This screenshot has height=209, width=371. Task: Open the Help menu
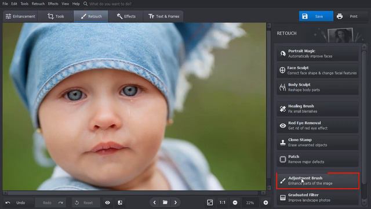(76, 4)
